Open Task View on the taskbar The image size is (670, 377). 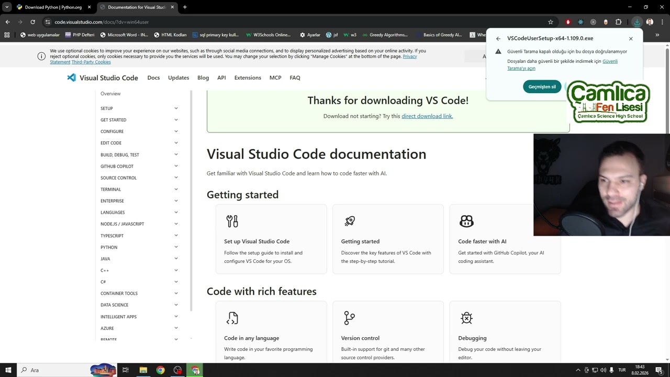126,370
